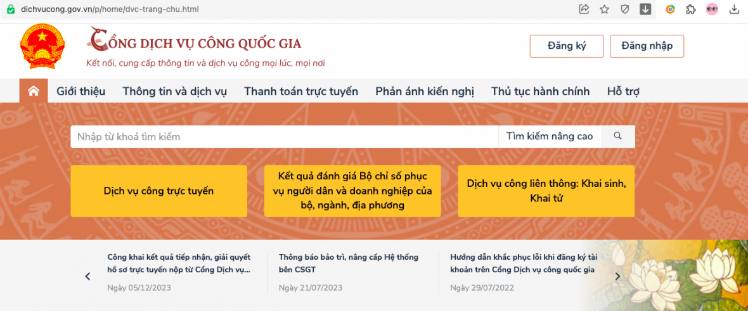This screenshot has height=311, width=748.
Task: Select the Thanh toán trực tuyến menu
Action: click(x=301, y=91)
